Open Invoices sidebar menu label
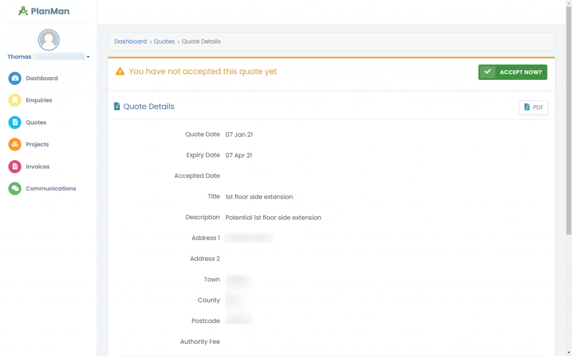 [37, 166]
